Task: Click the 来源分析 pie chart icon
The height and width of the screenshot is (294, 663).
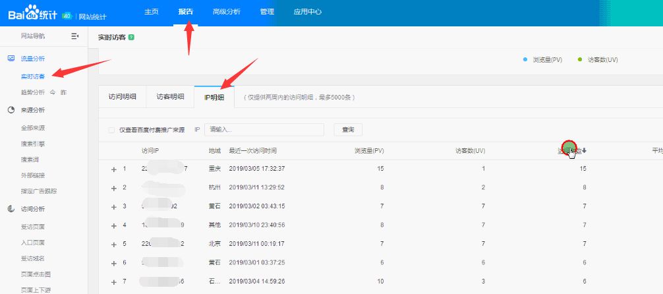Action: point(11,110)
